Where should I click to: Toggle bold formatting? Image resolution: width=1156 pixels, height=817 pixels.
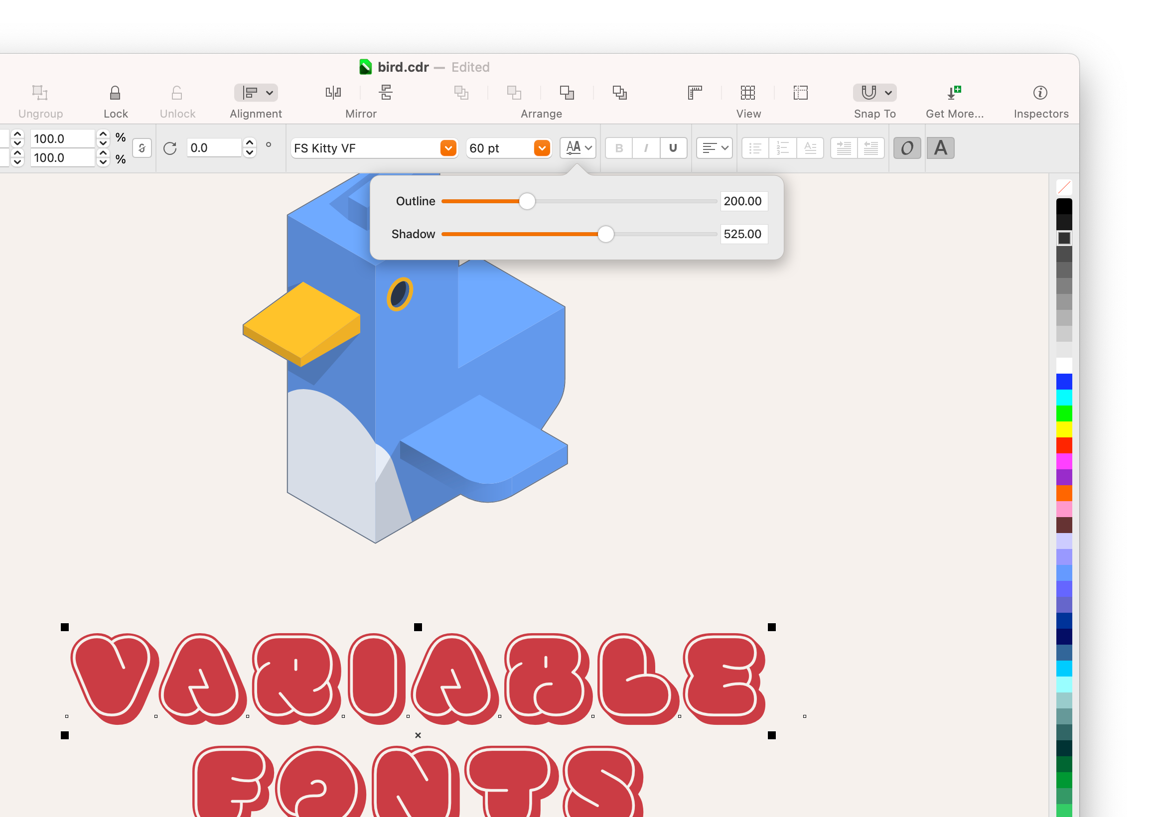tap(618, 147)
